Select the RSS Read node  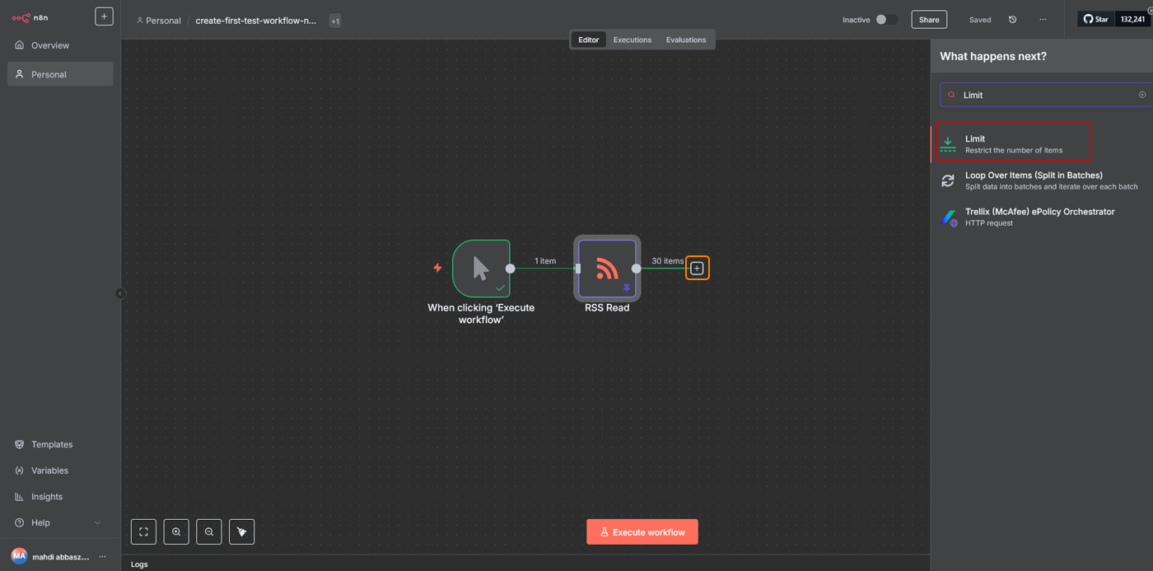(607, 269)
